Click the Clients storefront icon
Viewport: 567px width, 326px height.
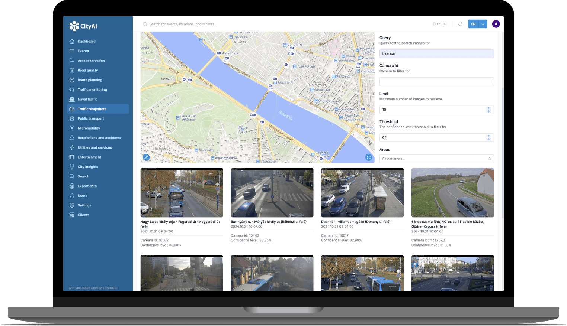pos(72,215)
